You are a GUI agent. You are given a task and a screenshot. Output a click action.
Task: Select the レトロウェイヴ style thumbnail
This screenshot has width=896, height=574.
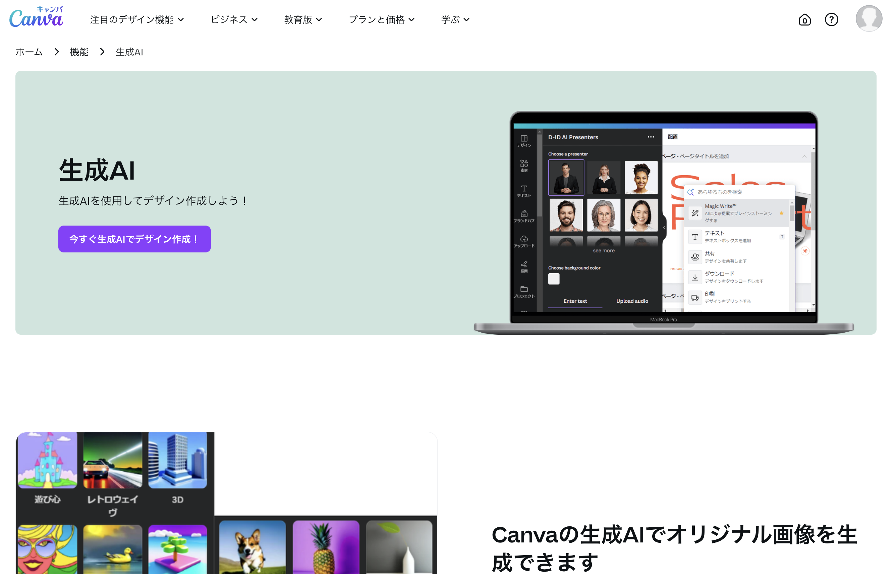[x=112, y=460]
